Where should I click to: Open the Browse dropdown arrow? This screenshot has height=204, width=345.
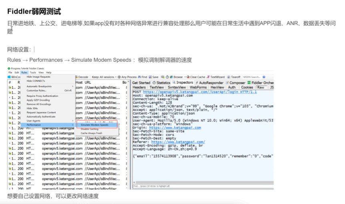pyautogui.click(x=185, y=77)
